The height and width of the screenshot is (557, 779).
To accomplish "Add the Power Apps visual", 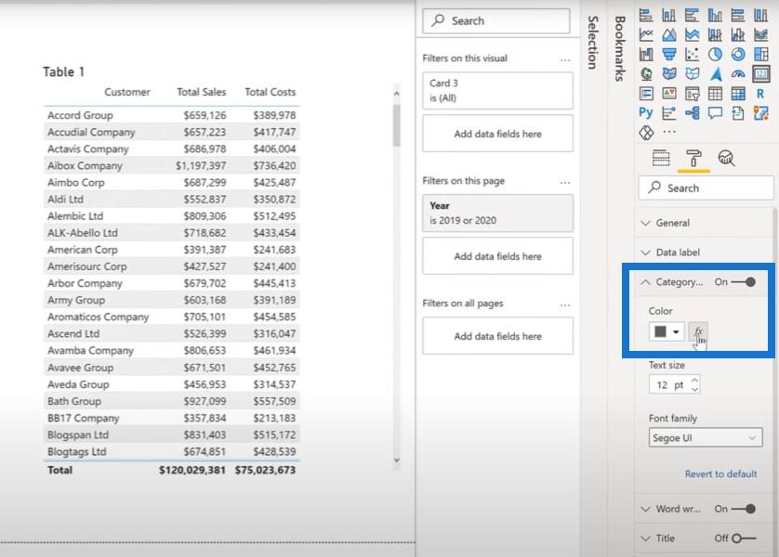I will click(x=646, y=133).
